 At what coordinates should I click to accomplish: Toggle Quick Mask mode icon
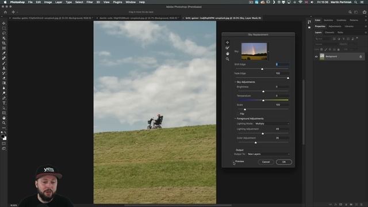click(4, 143)
